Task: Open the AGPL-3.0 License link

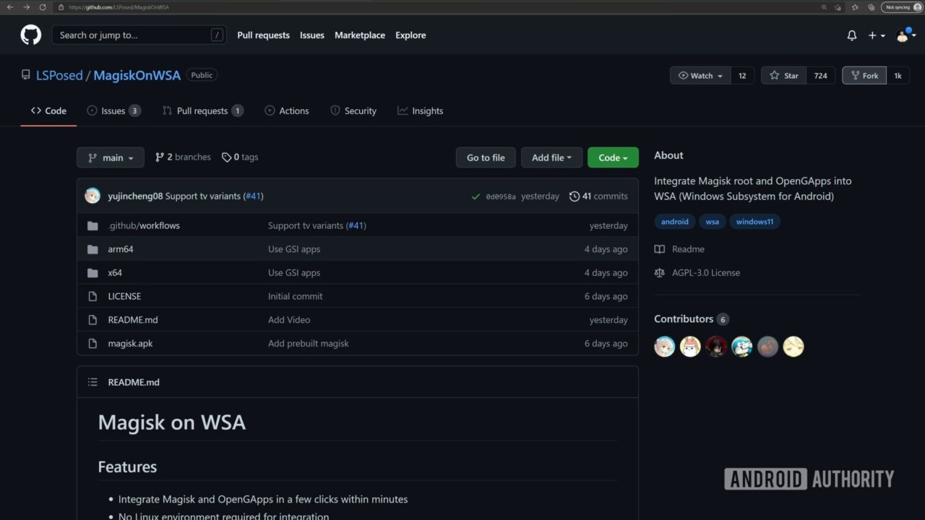Action: (705, 273)
